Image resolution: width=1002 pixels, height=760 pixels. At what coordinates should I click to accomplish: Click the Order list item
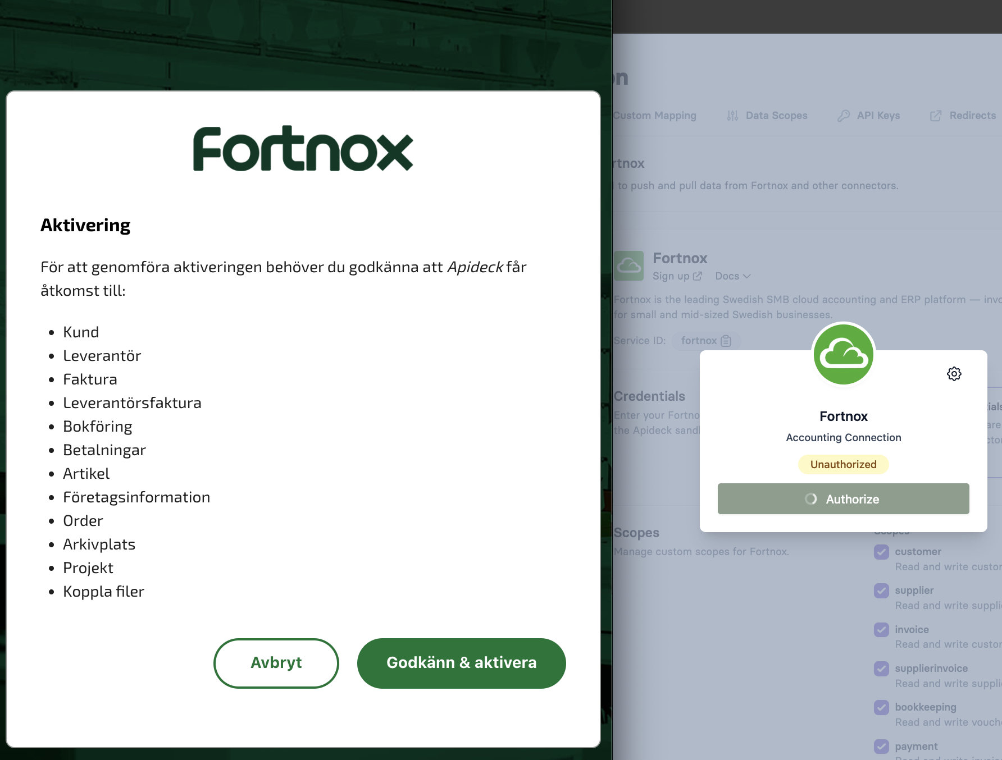[83, 521]
